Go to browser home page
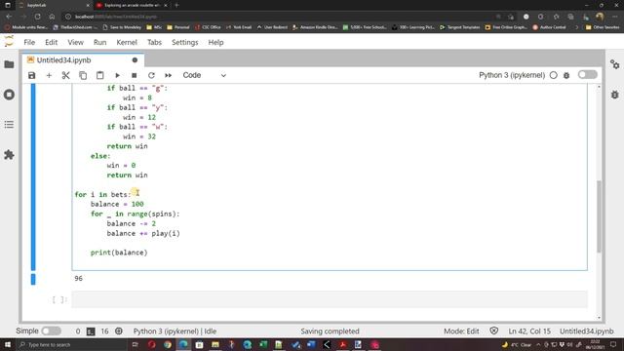The height and width of the screenshot is (351, 624). 52,17
